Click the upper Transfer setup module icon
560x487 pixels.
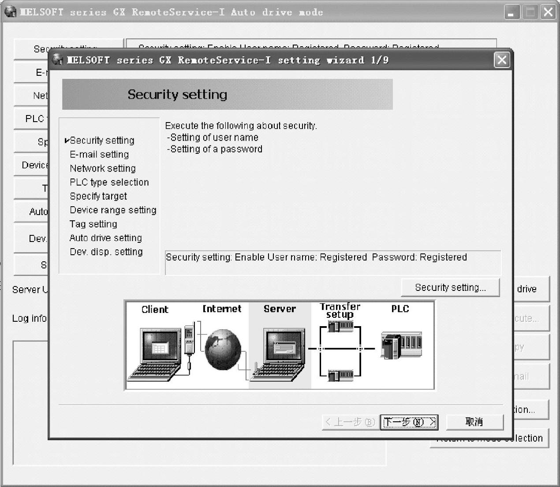point(340,327)
